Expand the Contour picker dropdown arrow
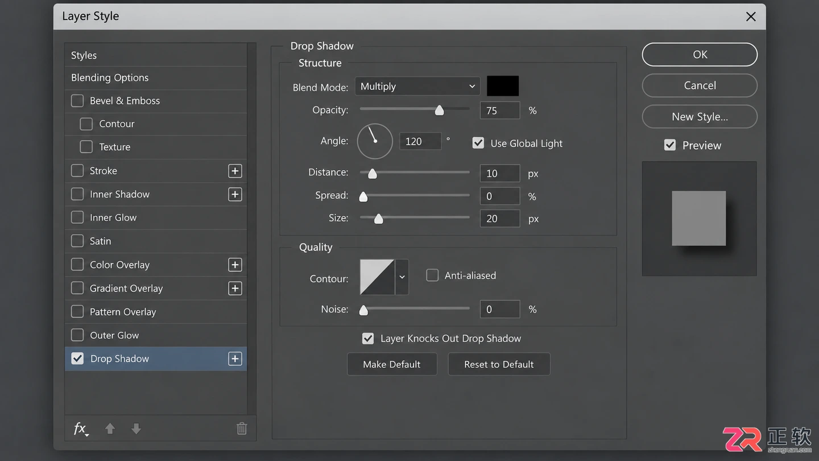Screen dimensions: 819x461 (x=402, y=277)
